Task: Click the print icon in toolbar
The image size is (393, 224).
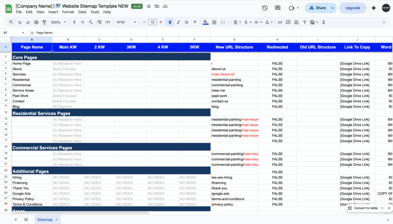Action: (36, 22)
